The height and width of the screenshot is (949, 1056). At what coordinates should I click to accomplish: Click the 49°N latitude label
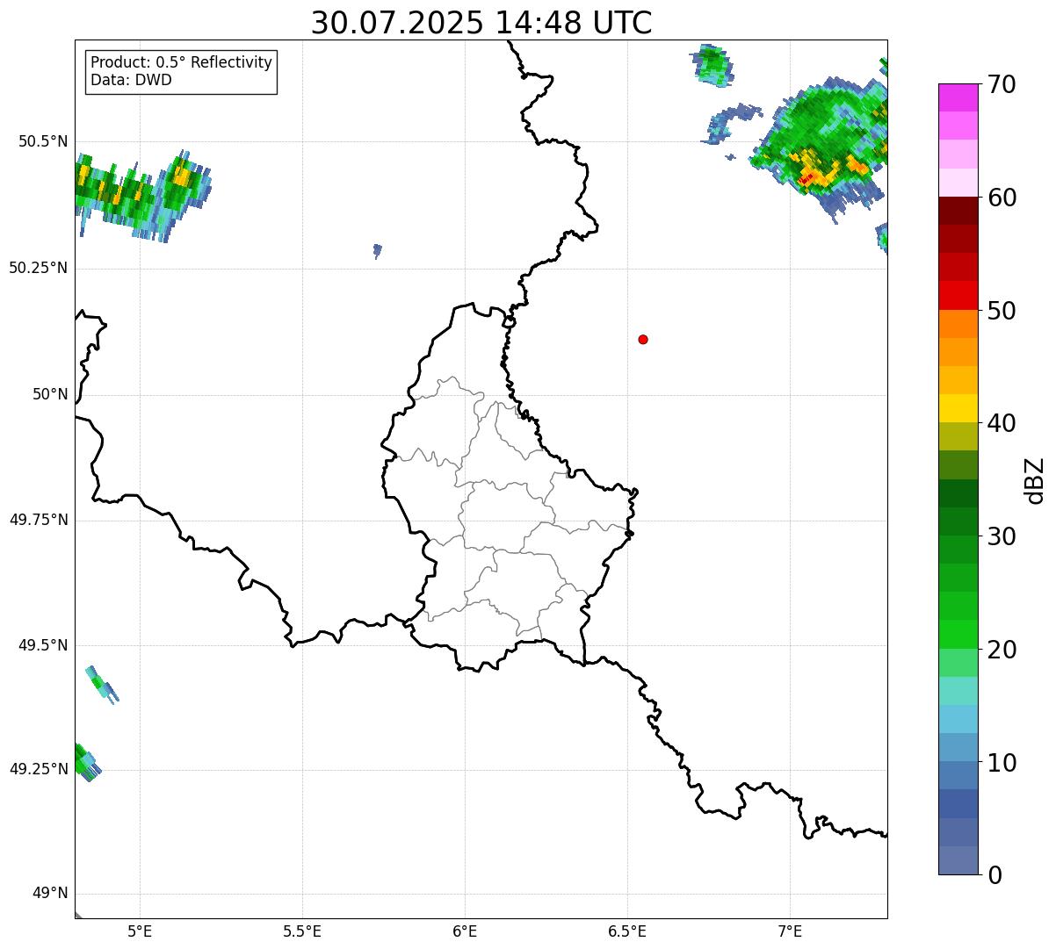pos(51,894)
